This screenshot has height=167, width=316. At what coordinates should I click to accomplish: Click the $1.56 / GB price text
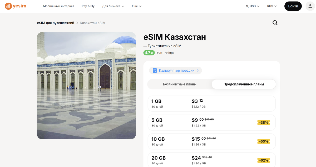pyautogui.click(x=199, y=145)
